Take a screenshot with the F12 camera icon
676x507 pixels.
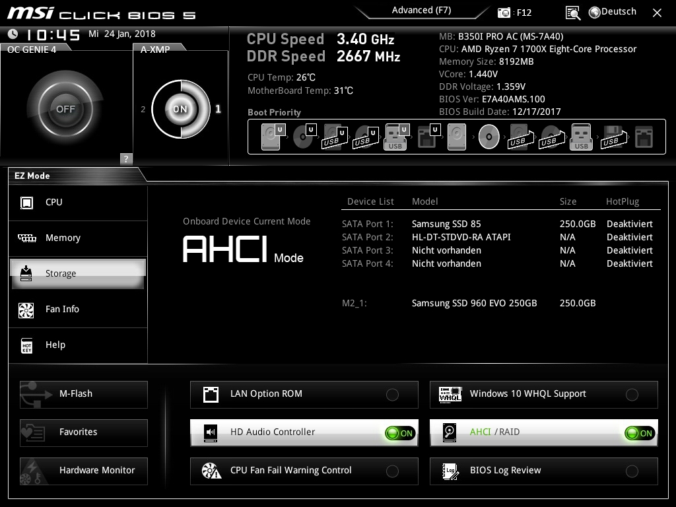[504, 13]
